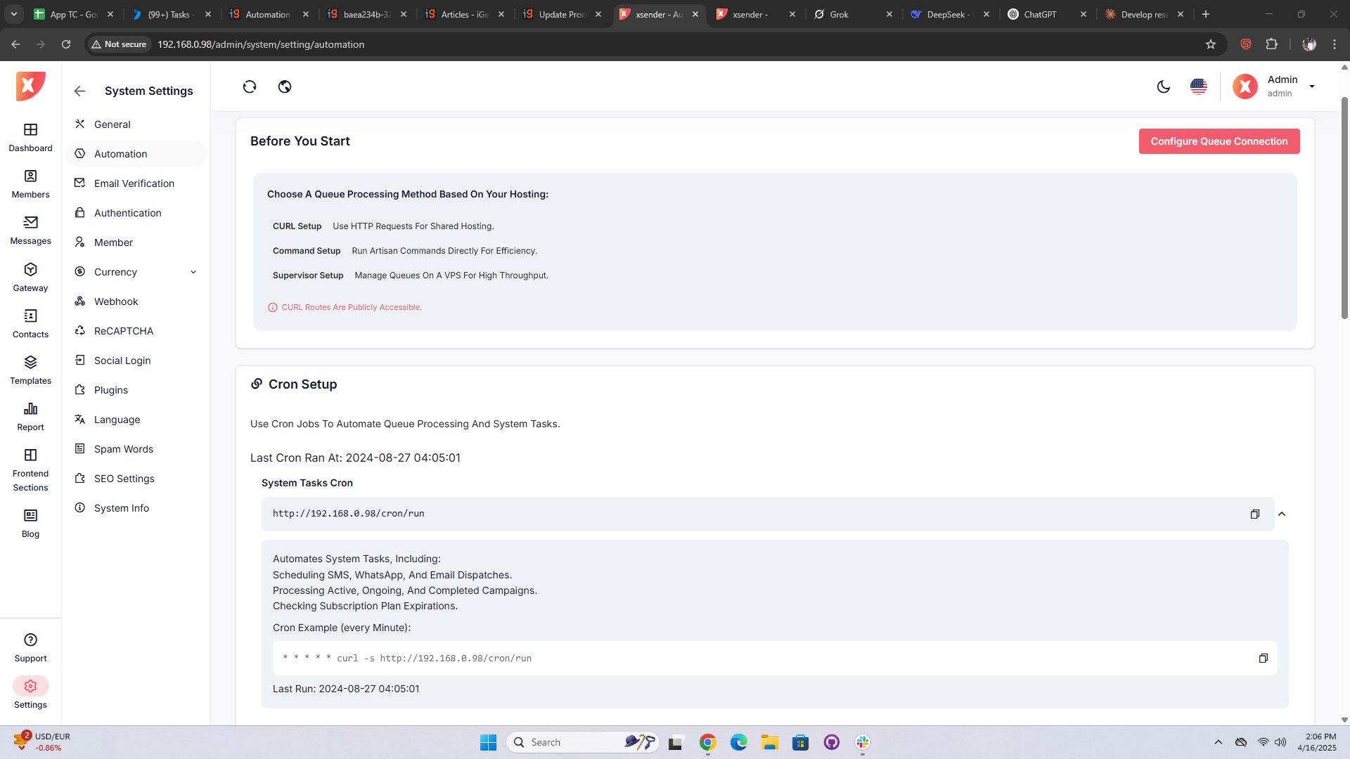Expand the Currency submenu
The height and width of the screenshot is (759, 1350).
tap(193, 272)
